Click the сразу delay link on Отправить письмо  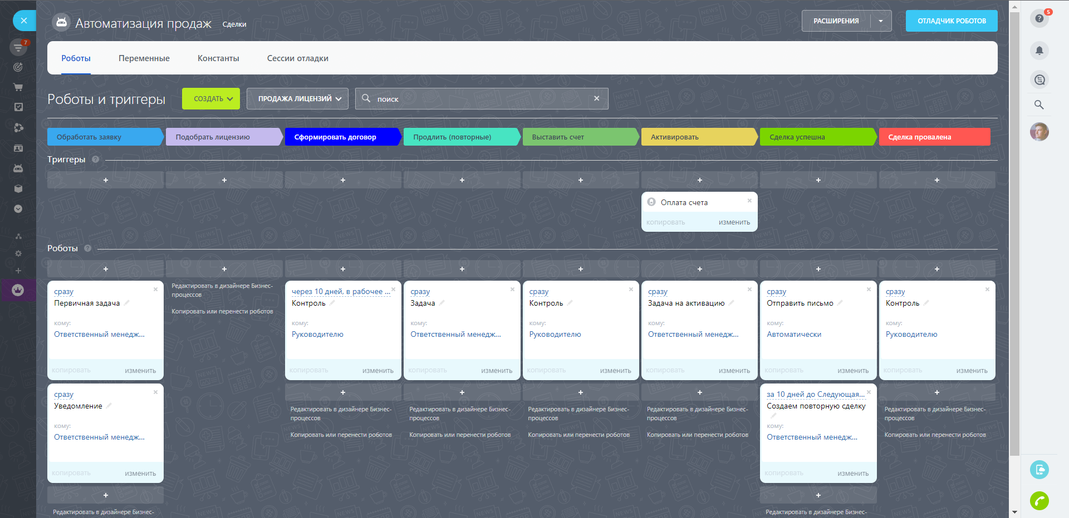(776, 292)
